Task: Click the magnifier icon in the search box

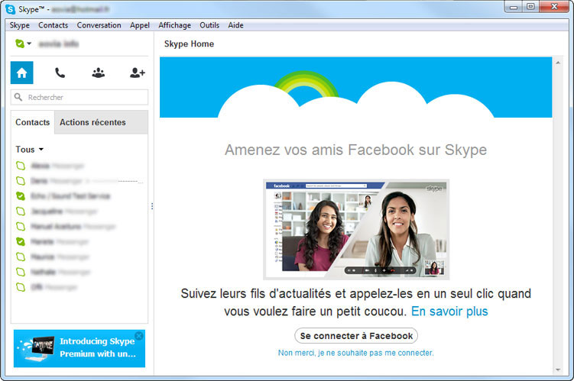Action: (x=18, y=97)
